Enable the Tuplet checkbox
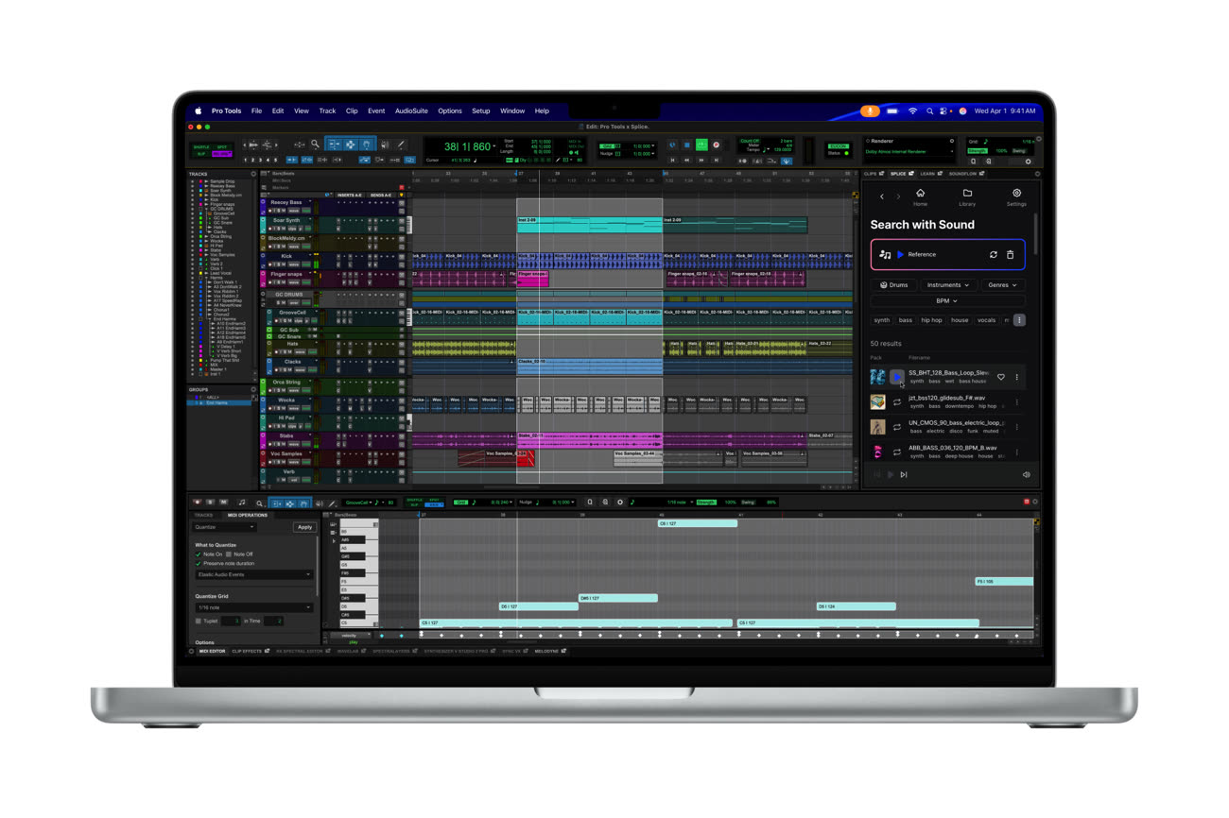1229x818 pixels. [199, 621]
